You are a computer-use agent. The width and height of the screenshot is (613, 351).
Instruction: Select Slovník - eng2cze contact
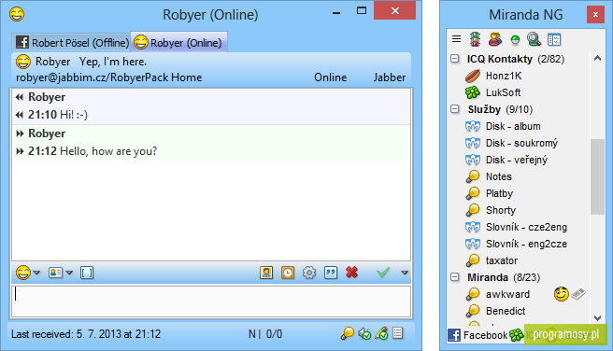(x=526, y=244)
